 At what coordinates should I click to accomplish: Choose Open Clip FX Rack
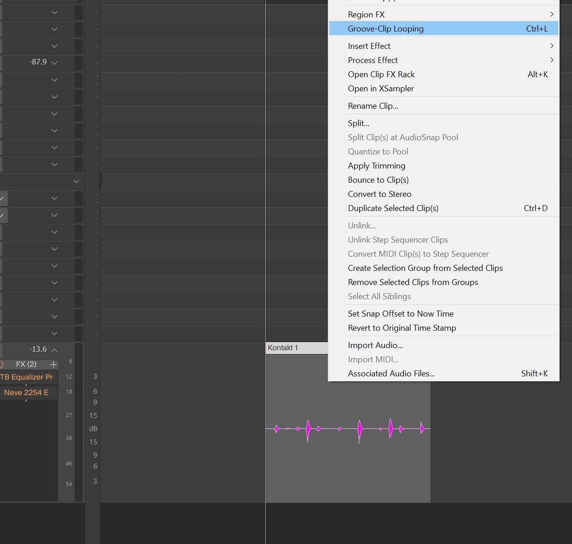coord(381,74)
